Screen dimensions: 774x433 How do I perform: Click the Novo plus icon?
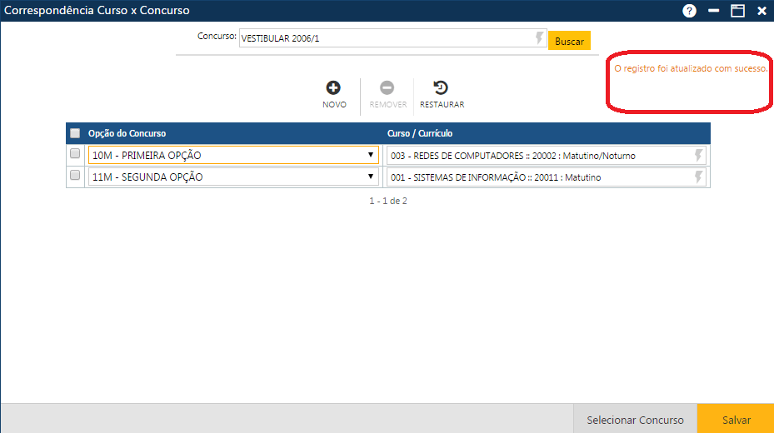pyautogui.click(x=333, y=88)
